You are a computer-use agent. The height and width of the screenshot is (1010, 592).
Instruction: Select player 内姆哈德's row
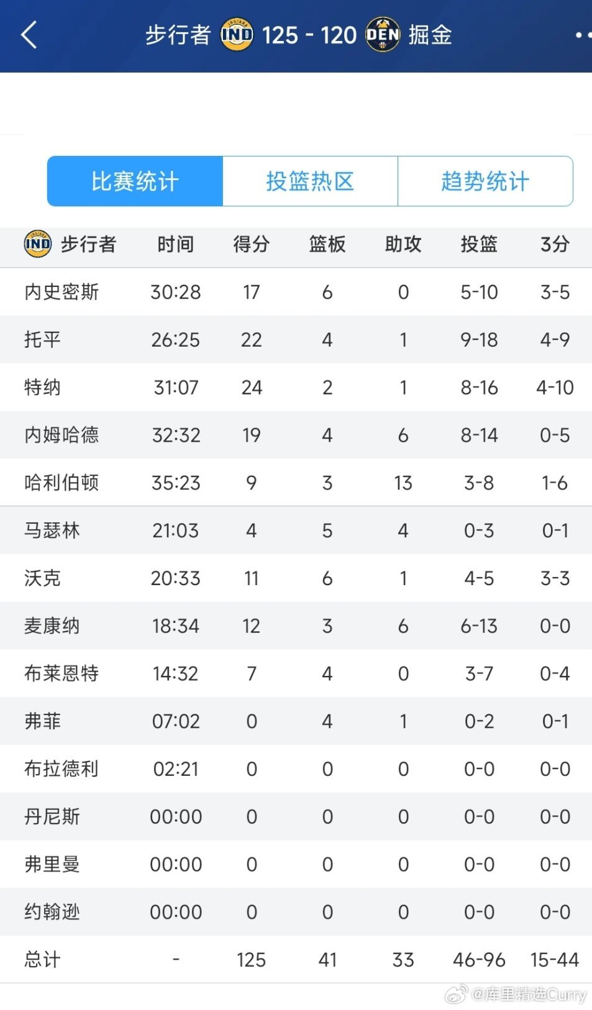click(x=296, y=435)
